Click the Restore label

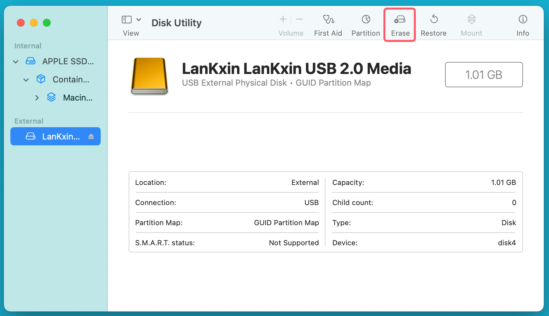433,33
